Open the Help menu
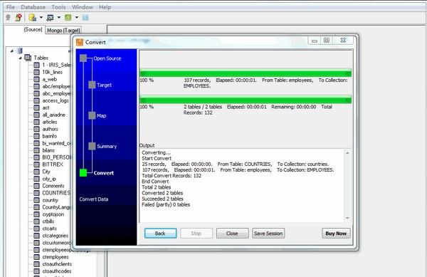427x277 pixels. (x=105, y=7)
